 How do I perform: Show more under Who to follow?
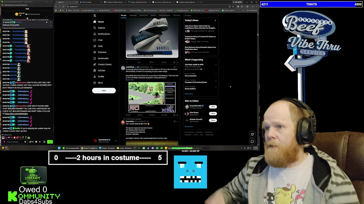[x=189, y=126]
